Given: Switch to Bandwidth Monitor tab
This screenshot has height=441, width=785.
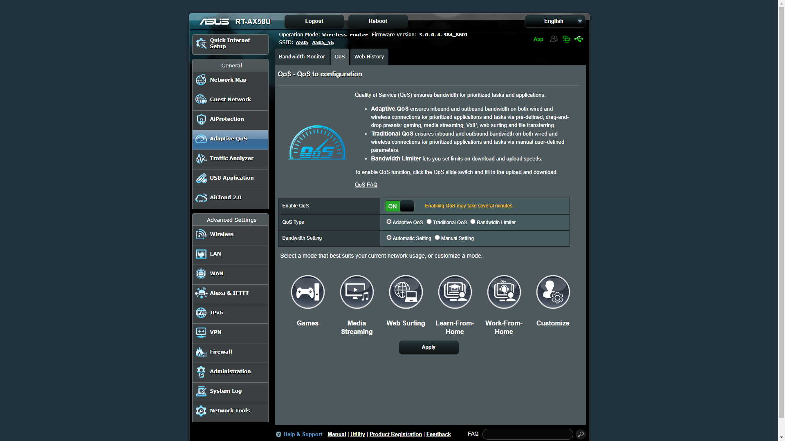Looking at the screenshot, I should 302,57.
